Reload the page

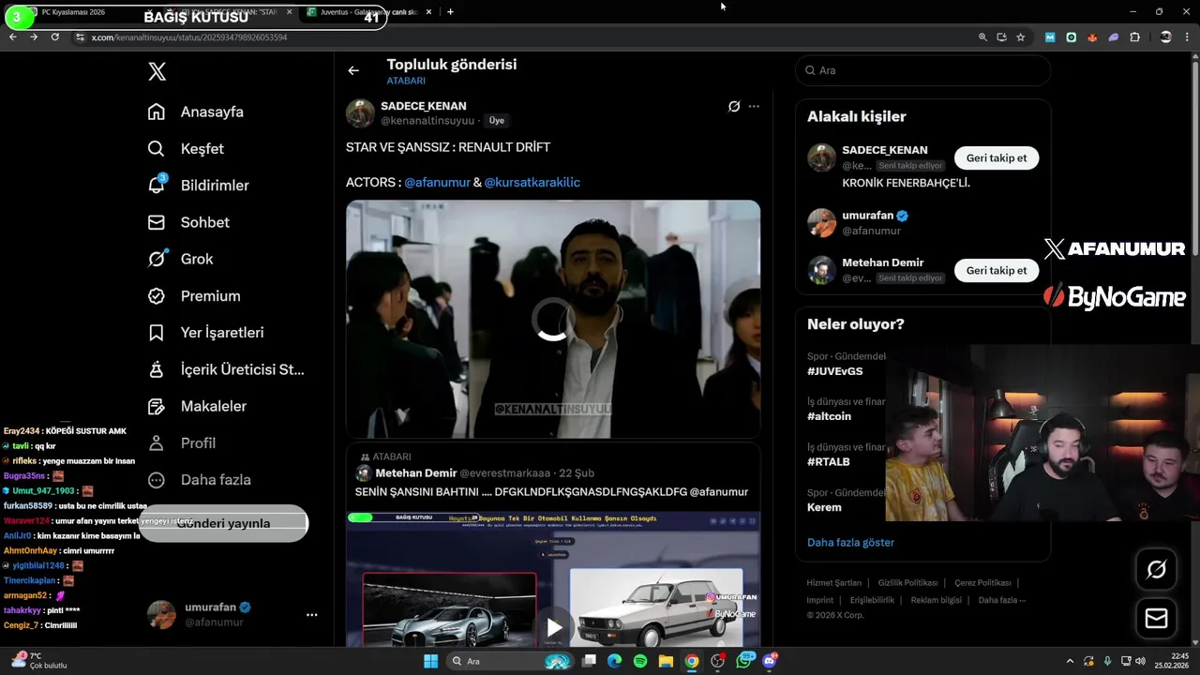[x=54, y=37]
